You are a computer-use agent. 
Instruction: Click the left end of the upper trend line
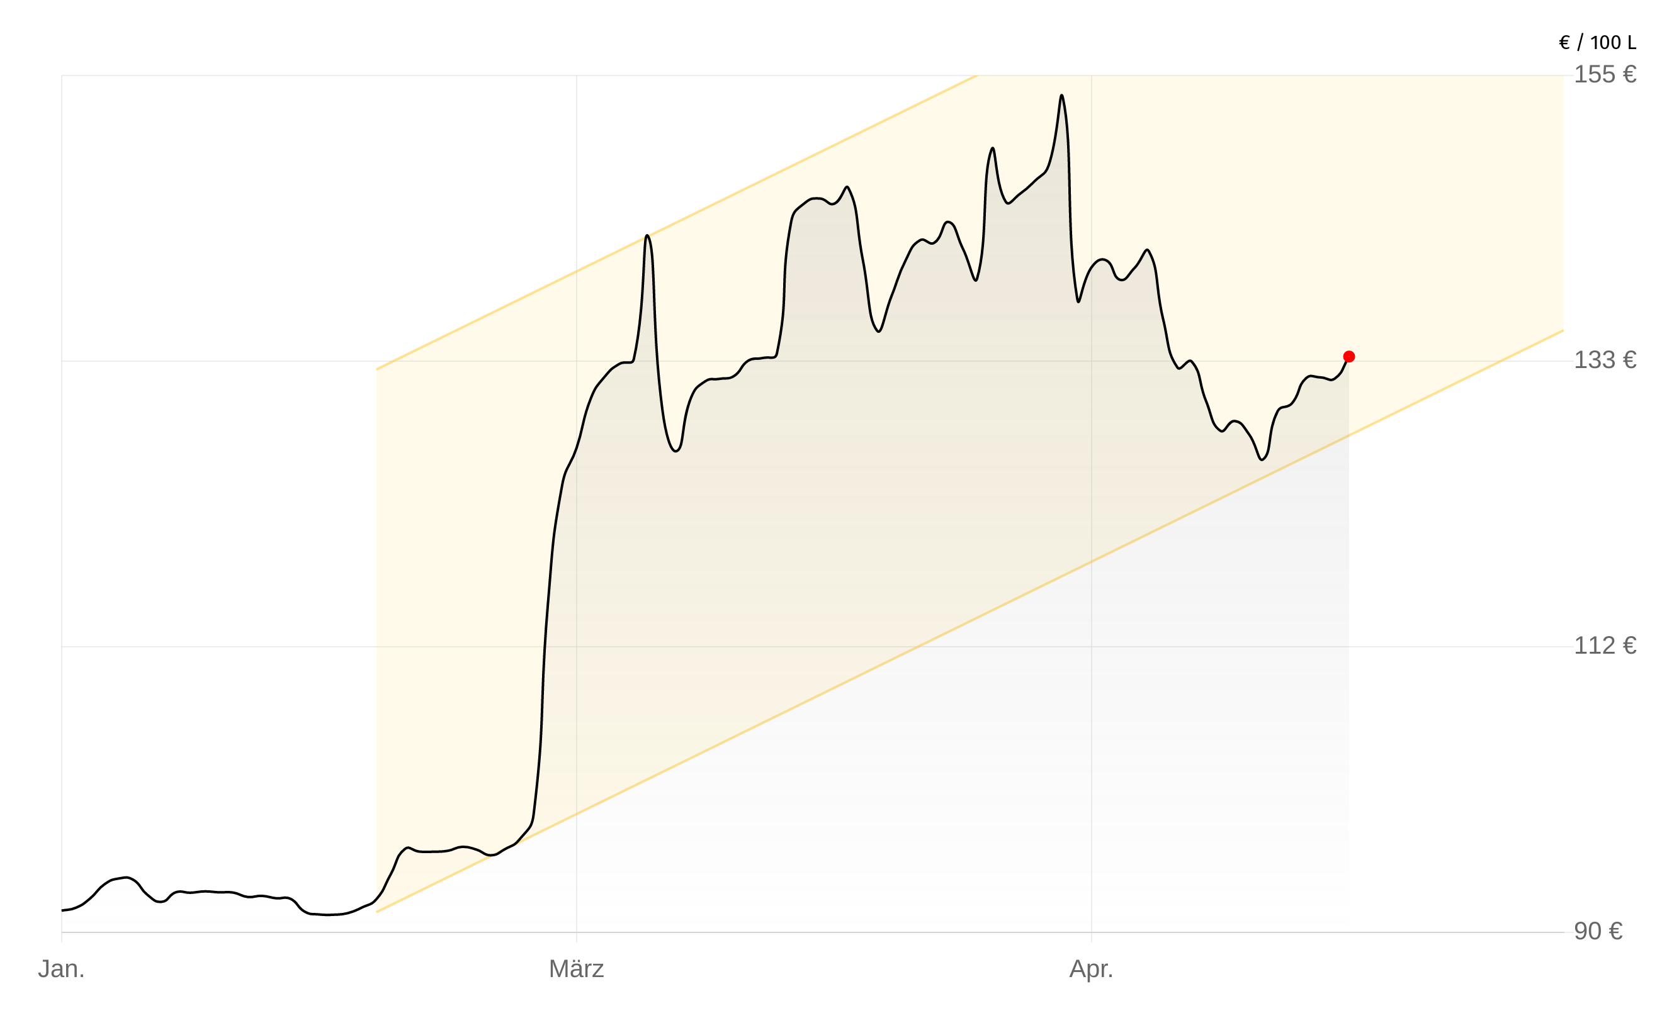377,369
